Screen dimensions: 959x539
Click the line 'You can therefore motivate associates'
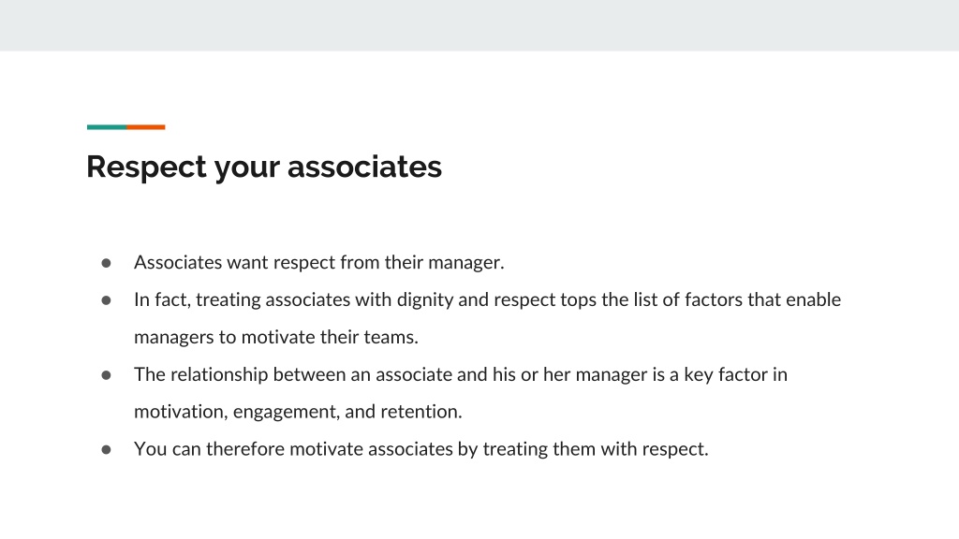(420, 449)
